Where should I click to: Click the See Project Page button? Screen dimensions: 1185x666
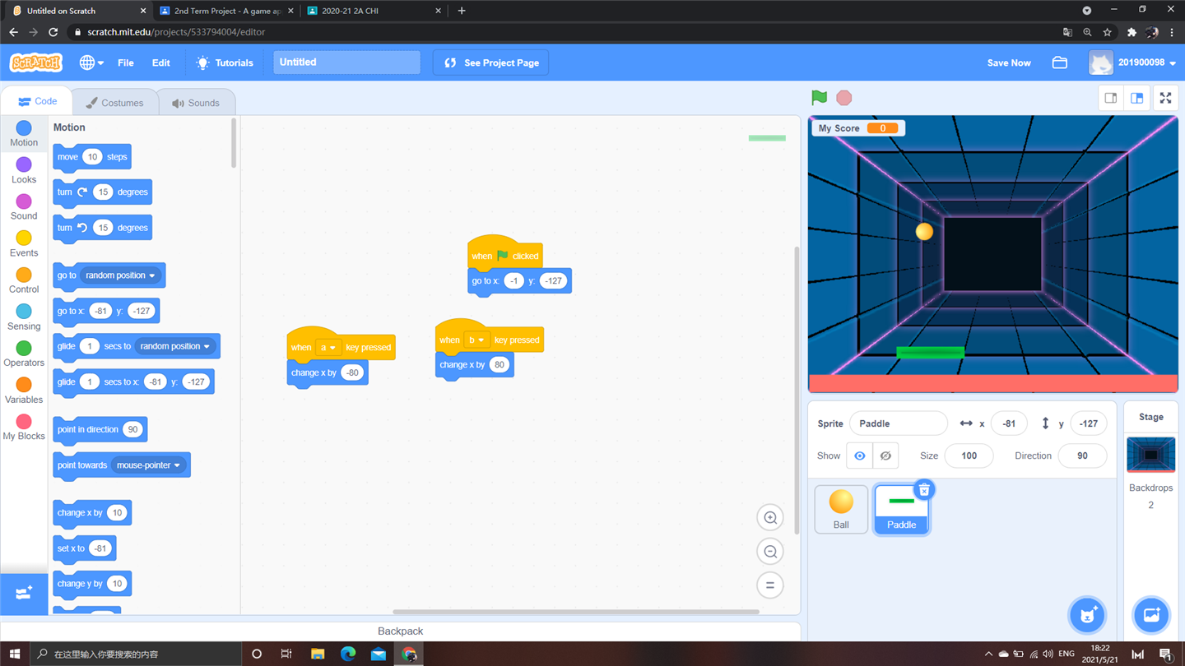[x=491, y=62]
